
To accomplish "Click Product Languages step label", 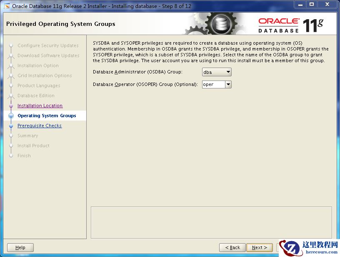I will click(x=39, y=86).
